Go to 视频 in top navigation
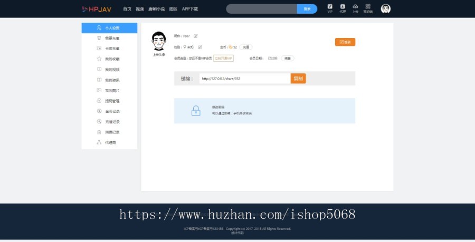Viewport: 475px width, 242px height. click(140, 9)
